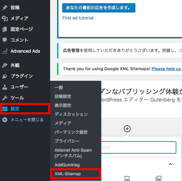Click the 固定ページ pages icon
This screenshot has width=182, height=181.
pos(5,29)
